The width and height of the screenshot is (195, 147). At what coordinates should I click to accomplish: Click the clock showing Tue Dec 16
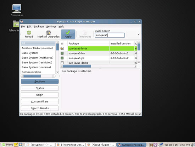pos(177,145)
